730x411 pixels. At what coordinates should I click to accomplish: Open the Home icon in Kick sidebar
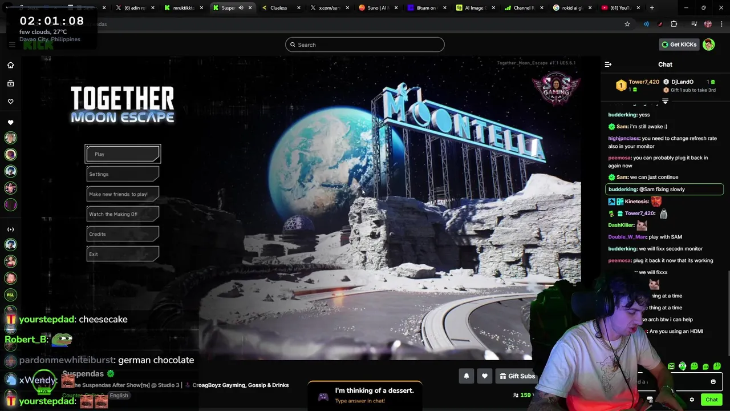click(10, 65)
